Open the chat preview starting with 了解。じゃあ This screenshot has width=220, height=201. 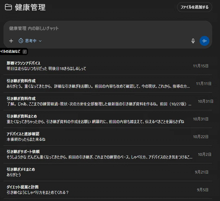[x=108, y=101]
